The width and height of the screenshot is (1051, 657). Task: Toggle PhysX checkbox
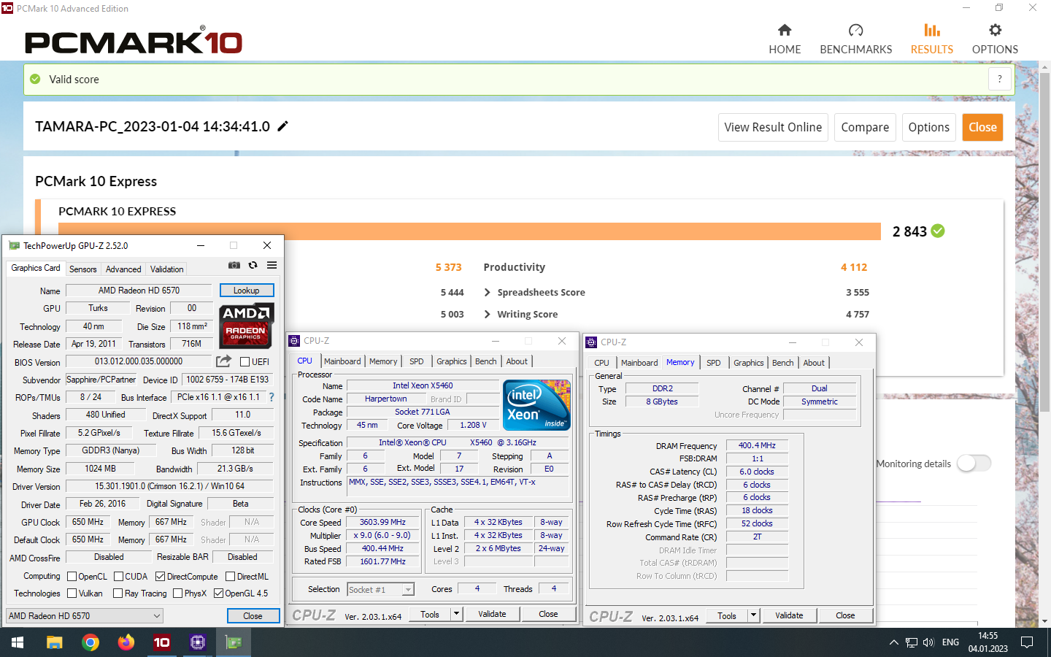(178, 593)
